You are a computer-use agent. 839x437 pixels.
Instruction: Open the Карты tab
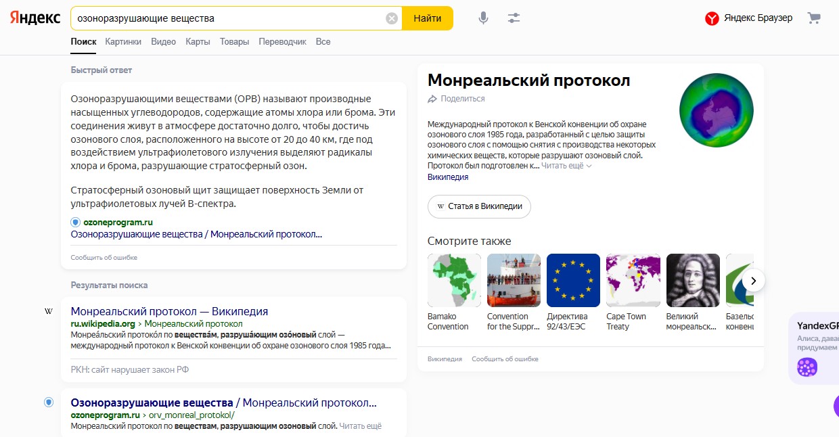(199, 42)
